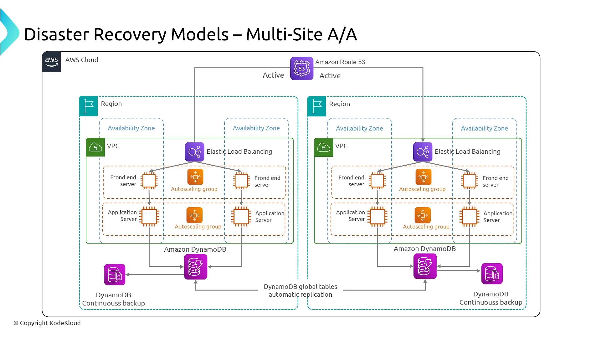Image resolution: width=601 pixels, height=338 pixels.
Task: Click front end Autoscaling group icon, right region
Action: (x=424, y=177)
